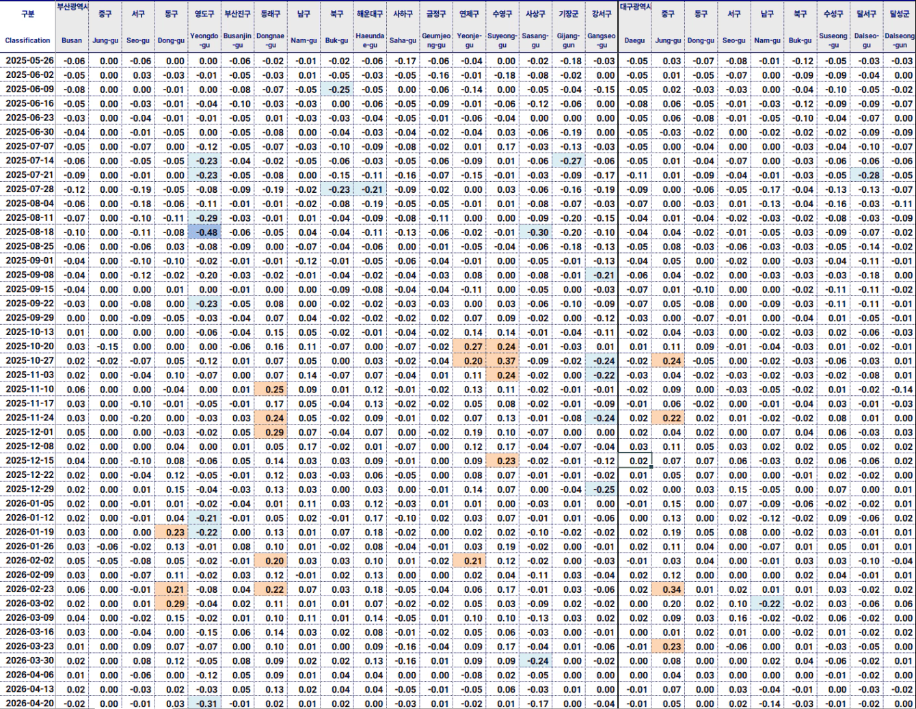Image resolution: width=916 pixels, height=709 pixels.
Task: Click the Dalseong-gun column header
Action: click(899, 40)
